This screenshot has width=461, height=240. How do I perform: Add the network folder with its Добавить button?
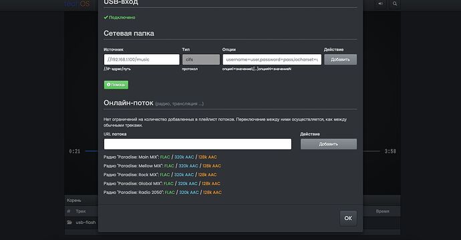coord(341,59)
